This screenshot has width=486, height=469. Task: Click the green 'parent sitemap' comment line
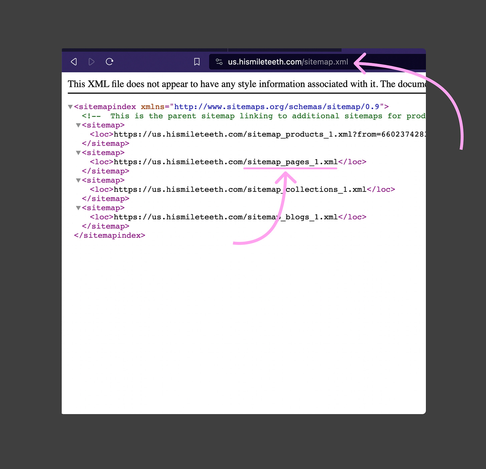(254, 116)
